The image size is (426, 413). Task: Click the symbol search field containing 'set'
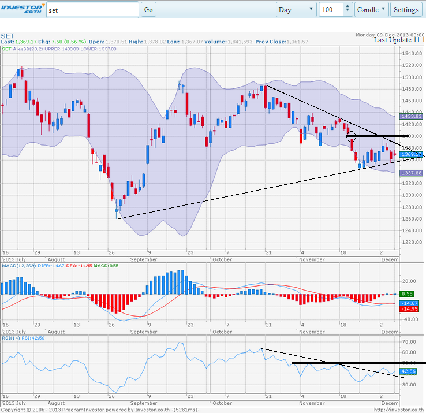92,10
